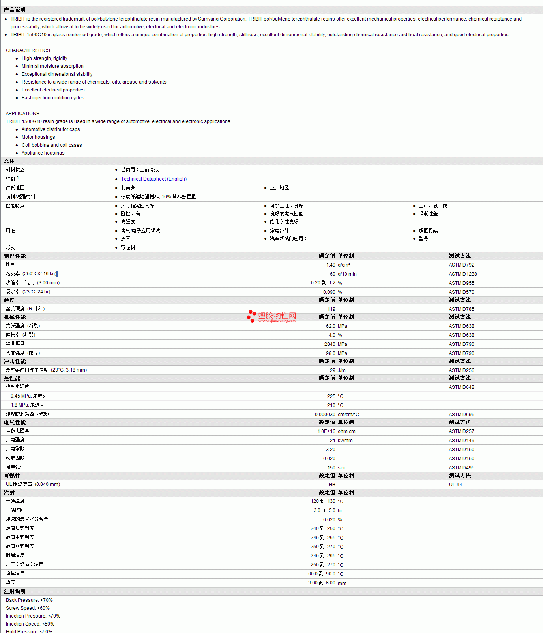The height and width of the screenshot is (633, 543).
Task: Click the 电气/电子应用领域 usage entry
Action: (x=140, y=231)
